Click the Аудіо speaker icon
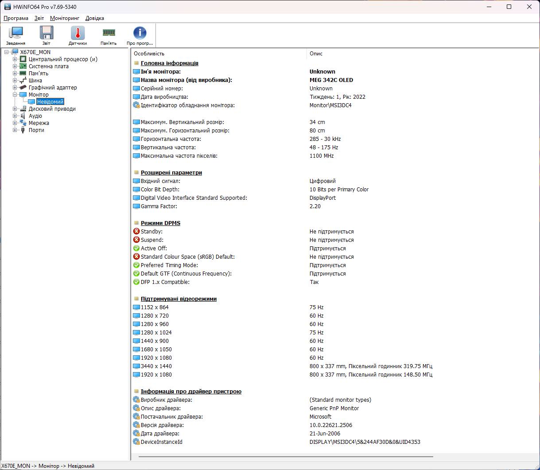540x470 pixels. 22,116
